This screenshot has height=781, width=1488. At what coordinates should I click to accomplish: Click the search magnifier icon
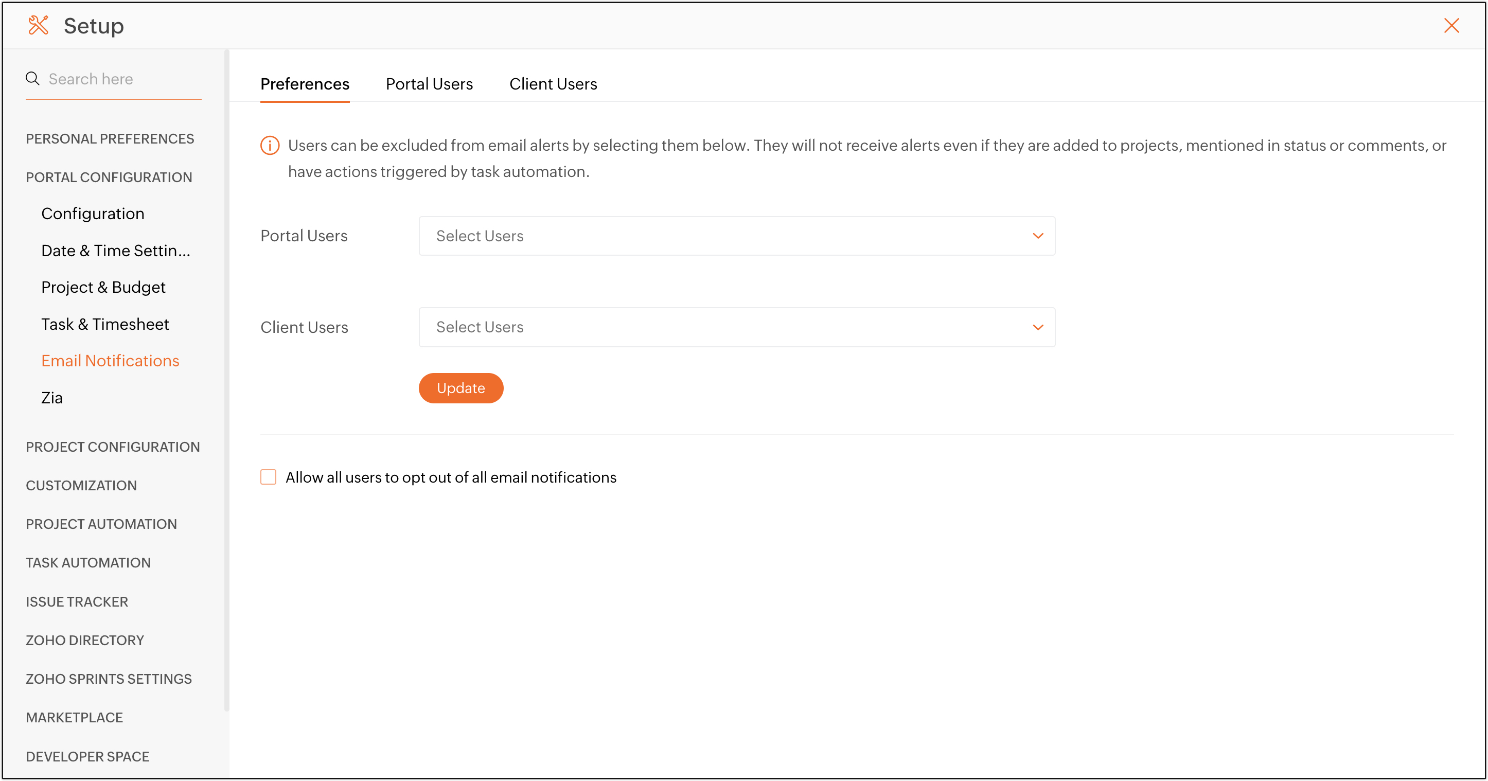(32, 79)
